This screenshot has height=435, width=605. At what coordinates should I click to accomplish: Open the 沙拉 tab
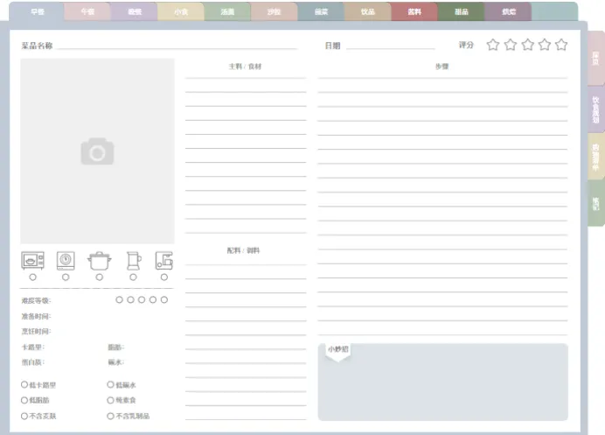click(275, 11)
